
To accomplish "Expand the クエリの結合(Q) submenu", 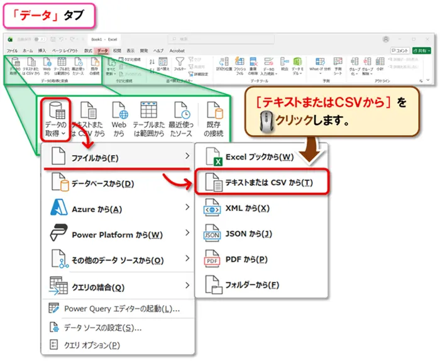I will [118, 286].
